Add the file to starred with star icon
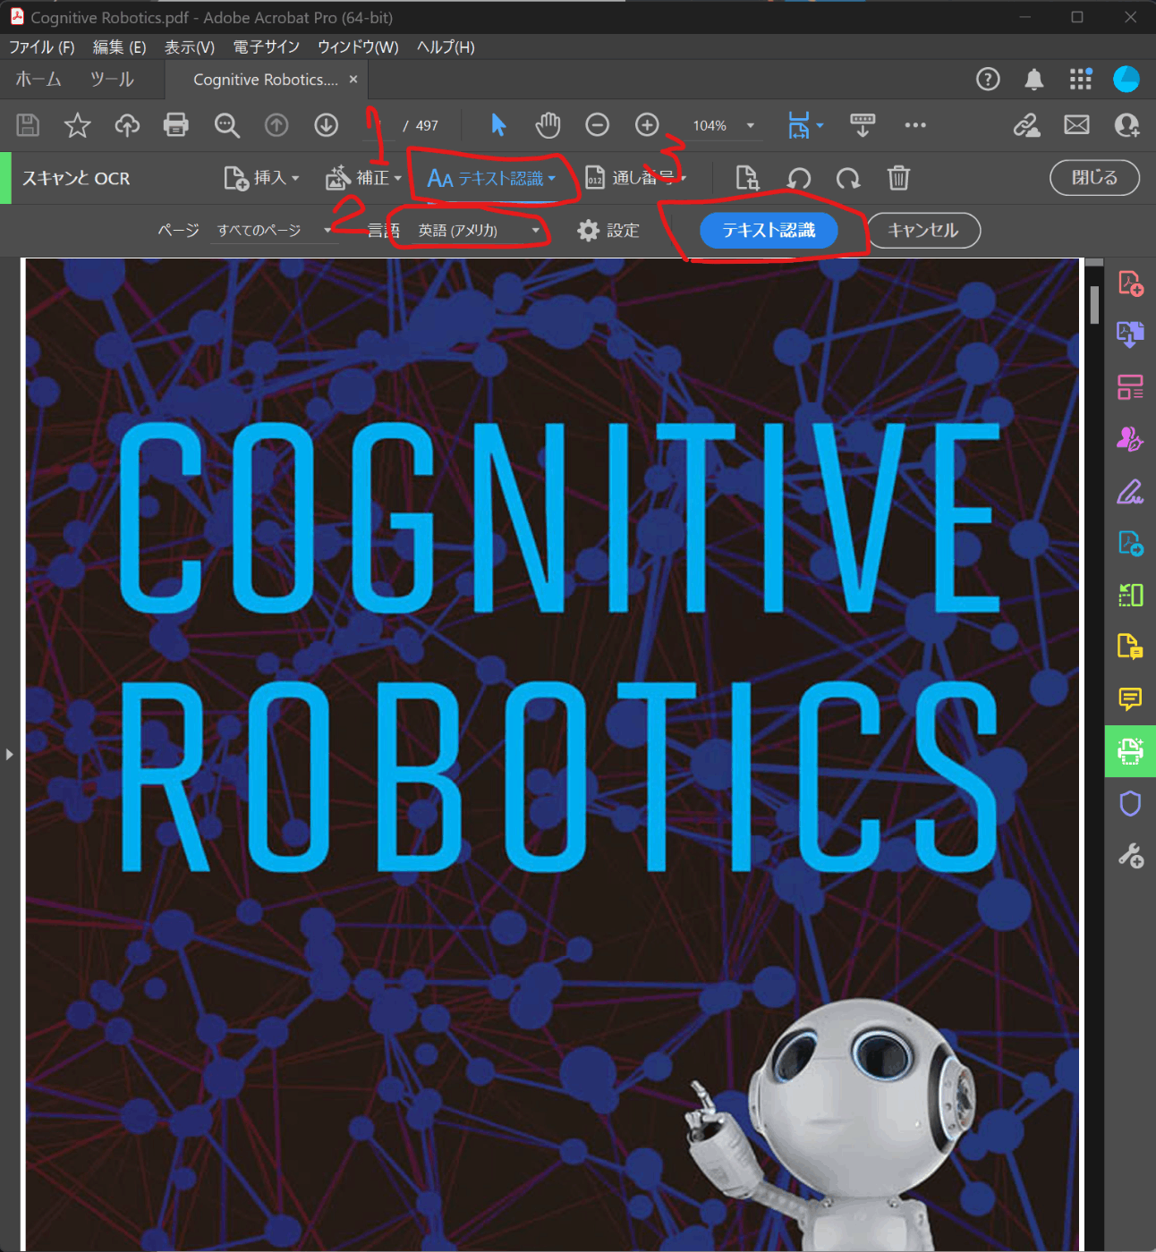This screenshot has height=1252, width=1156. (78, 125)
